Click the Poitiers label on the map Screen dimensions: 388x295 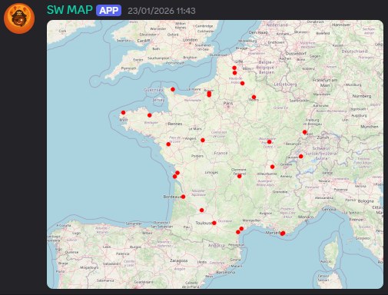click(197, 156)
